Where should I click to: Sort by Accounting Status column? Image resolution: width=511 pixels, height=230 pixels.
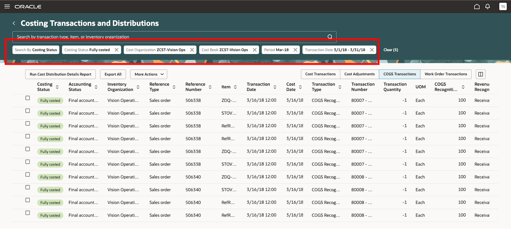pos(96,87)
